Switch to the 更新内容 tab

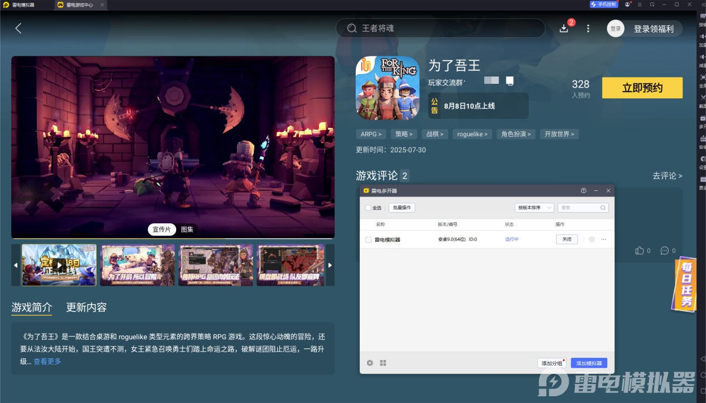coord(88,308)
